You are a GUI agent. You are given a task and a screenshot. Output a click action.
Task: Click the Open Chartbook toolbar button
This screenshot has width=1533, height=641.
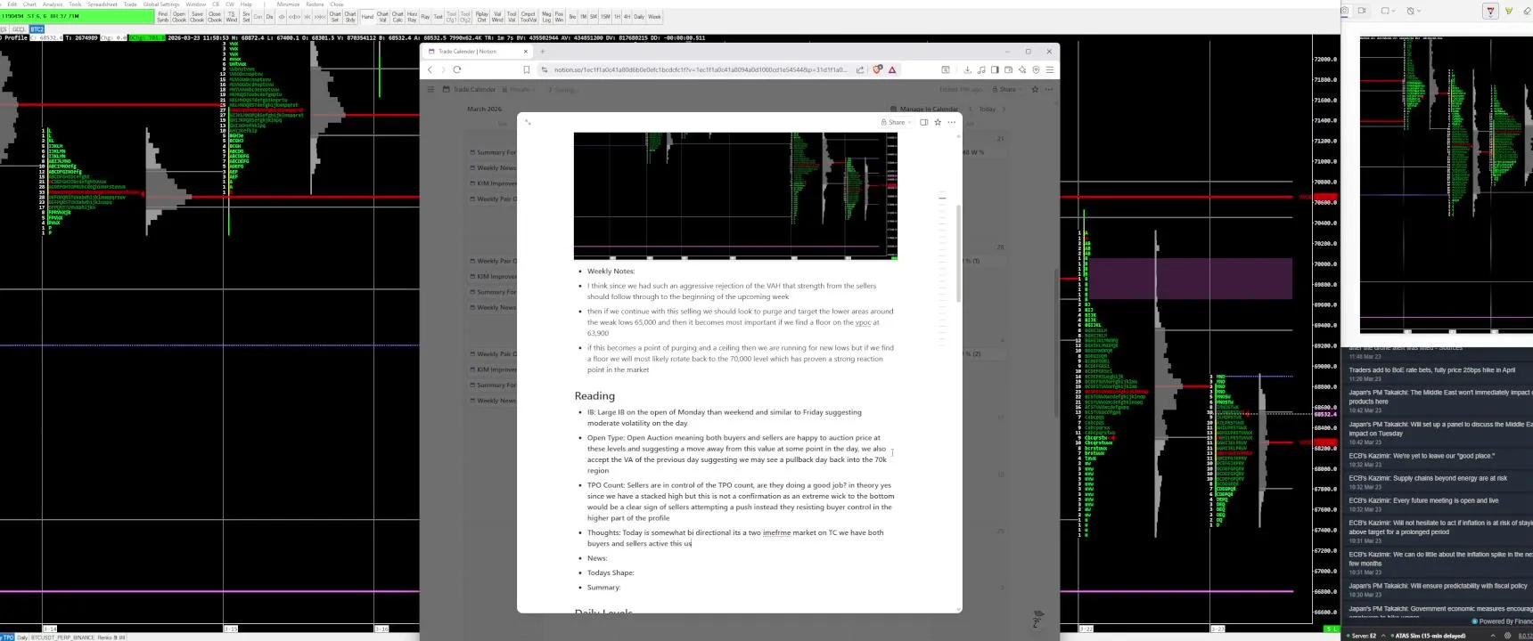tap(179, 16)
